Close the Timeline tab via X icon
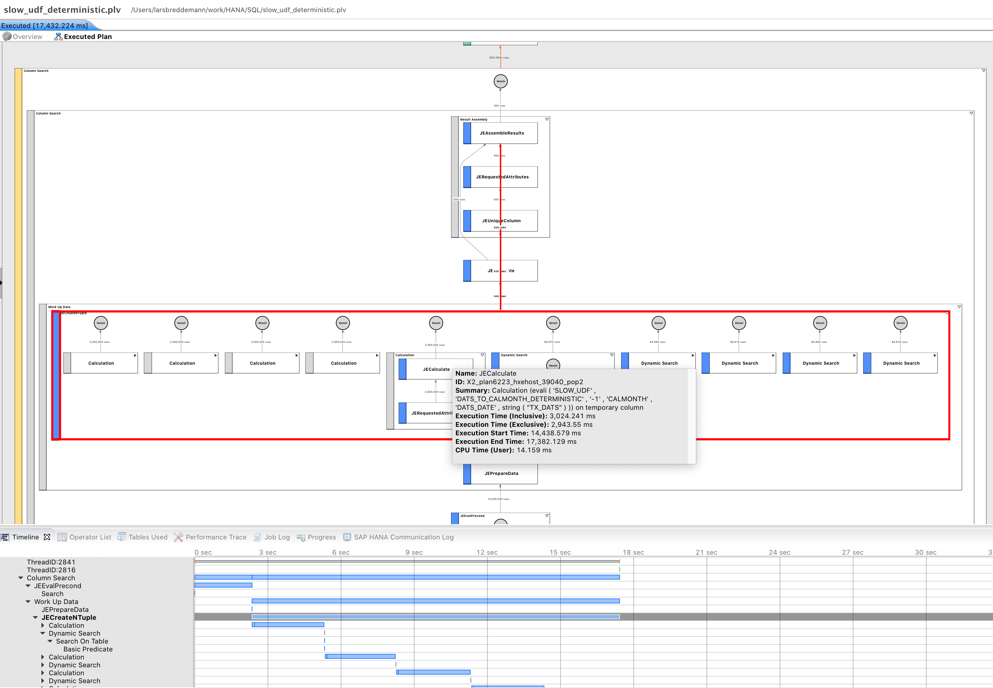 (x=47, y=537)
